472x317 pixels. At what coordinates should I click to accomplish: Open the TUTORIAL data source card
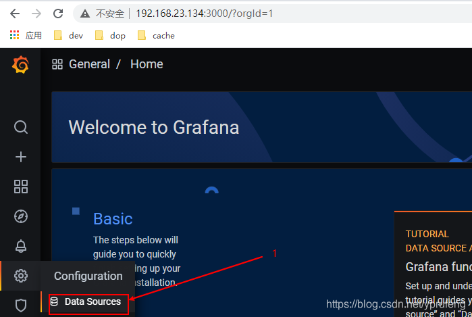[x=433, y=264]
